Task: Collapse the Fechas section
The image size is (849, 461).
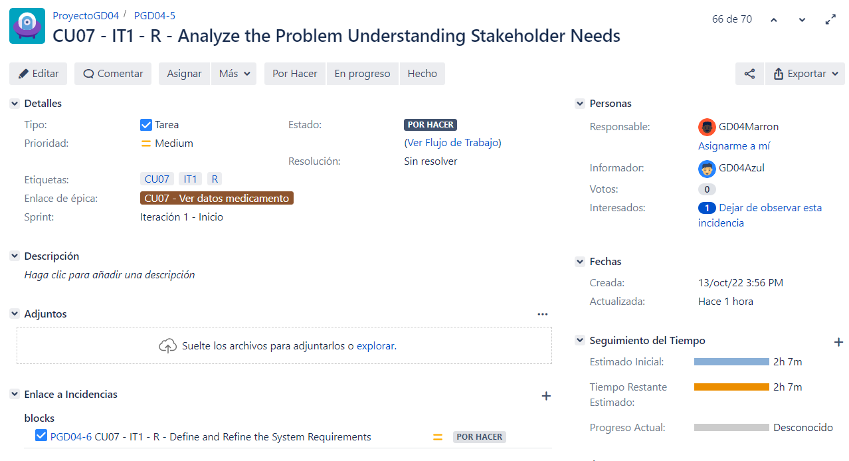Action: coord(580,262)
